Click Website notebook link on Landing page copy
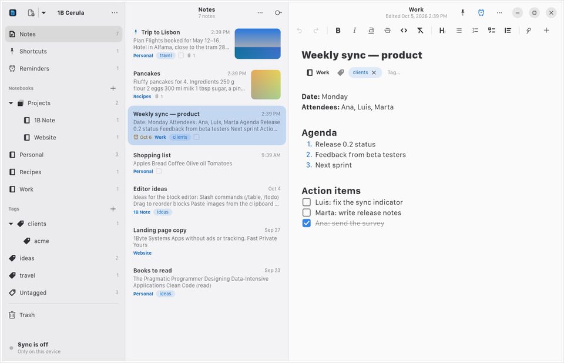 142,253
